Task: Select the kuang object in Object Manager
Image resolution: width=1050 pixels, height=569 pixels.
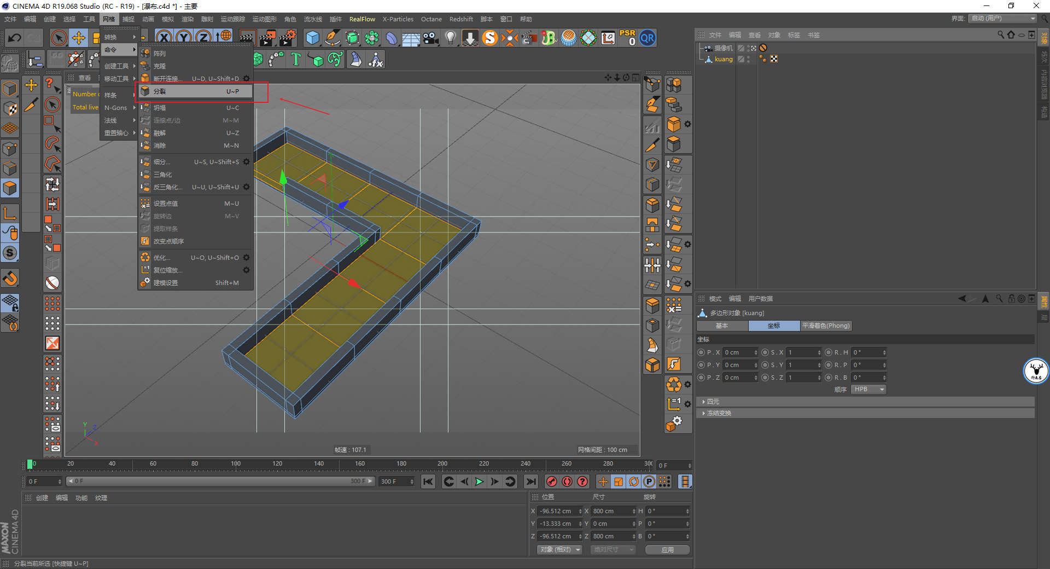Action: (x=724, y=59)
